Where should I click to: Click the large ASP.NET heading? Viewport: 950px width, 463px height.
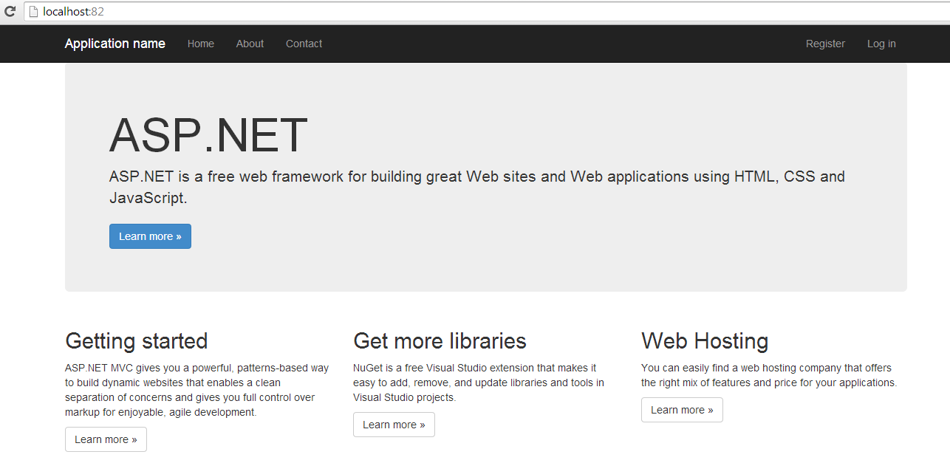(208, 135)
